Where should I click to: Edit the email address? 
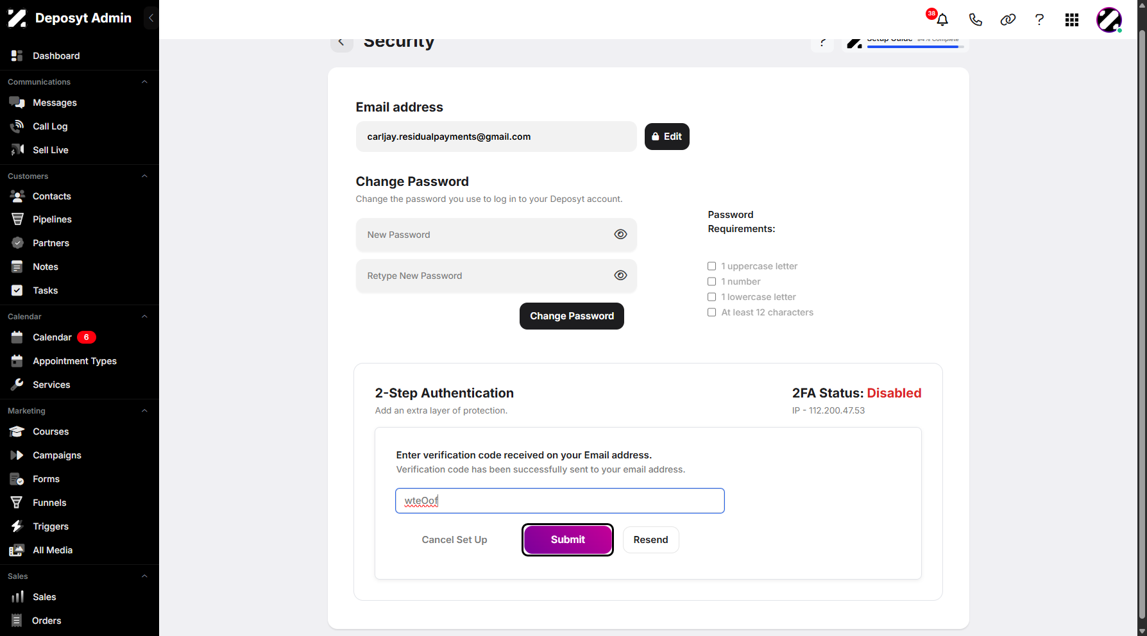click(x=667, y=137)
